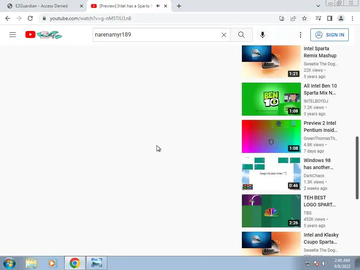Open Windows 98 has another thumbnail
This screenshot has height=270, width=360.
(x=271, y=174)
